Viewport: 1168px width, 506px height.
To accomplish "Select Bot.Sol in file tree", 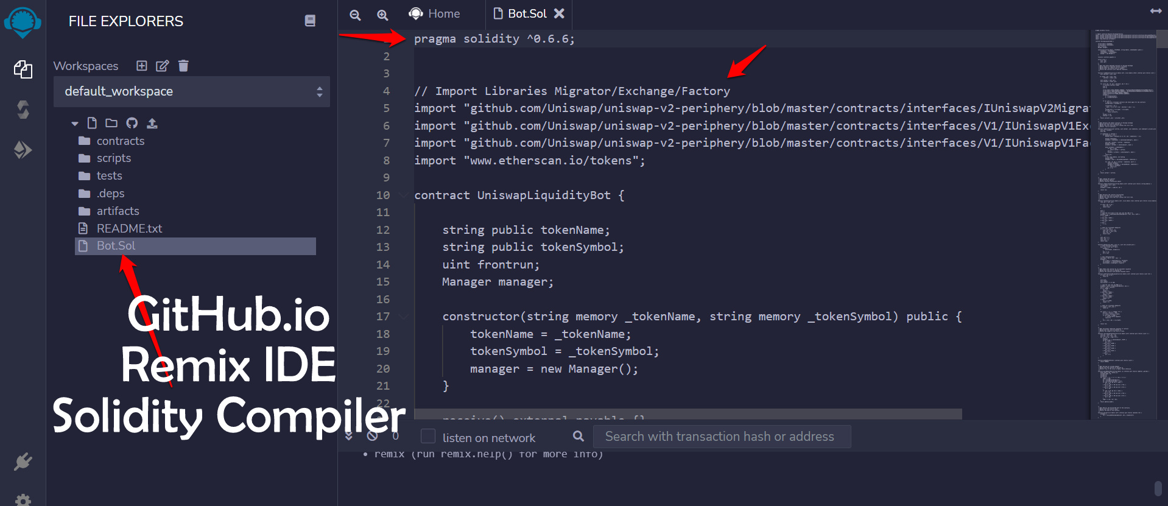I will [195, 246].
